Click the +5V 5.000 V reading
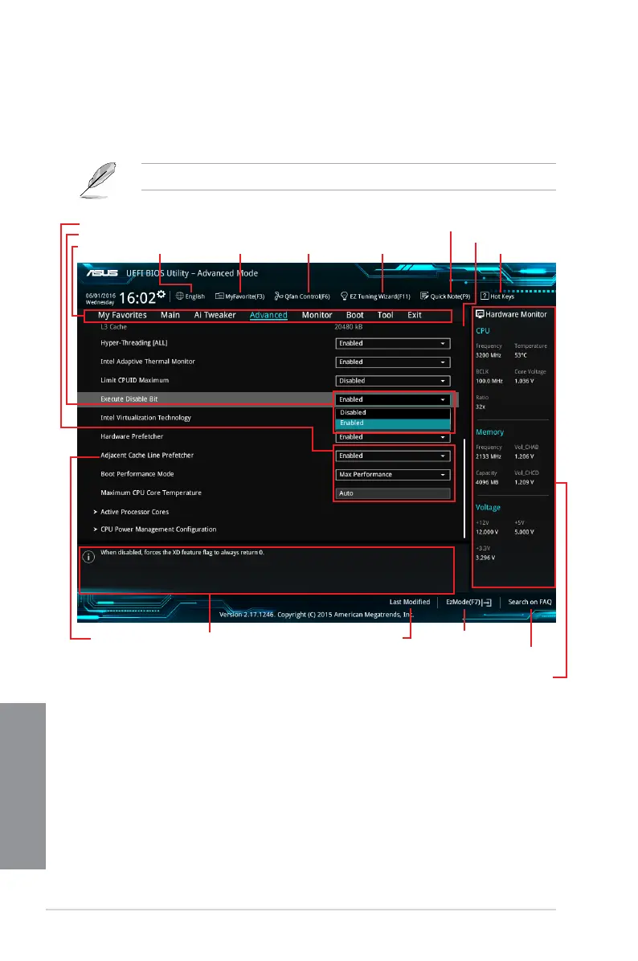Screen dimensions: 638x961 coord(525,532)
